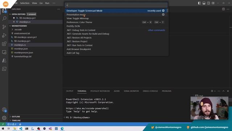Viewport: 232px width, 131px height.
Task: Toggle the panel layout icon
Action: point(204,3)
